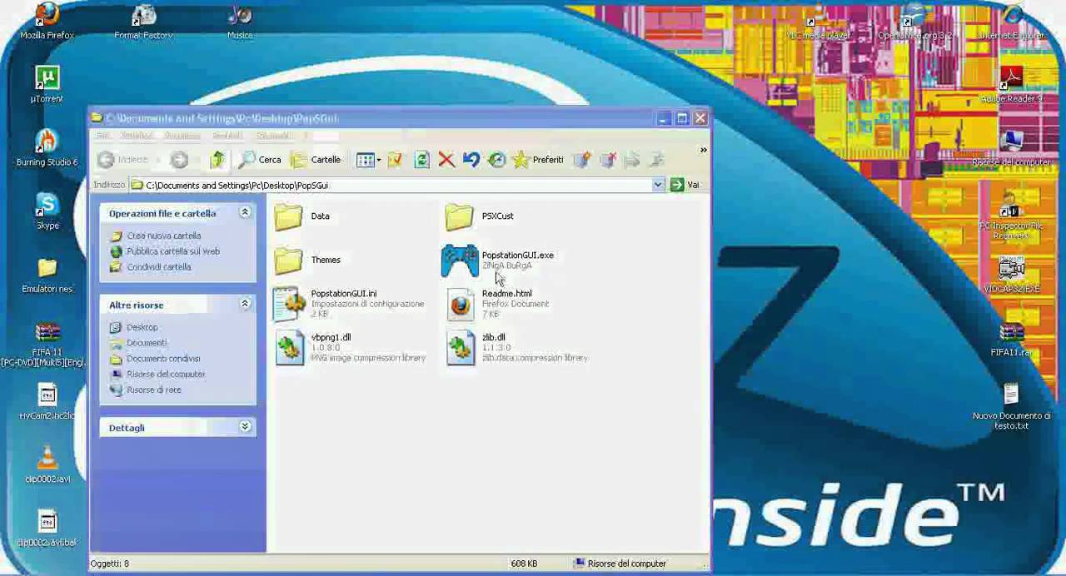
Task: Click the map network drive toolbar icon
Action: (582, 160)
